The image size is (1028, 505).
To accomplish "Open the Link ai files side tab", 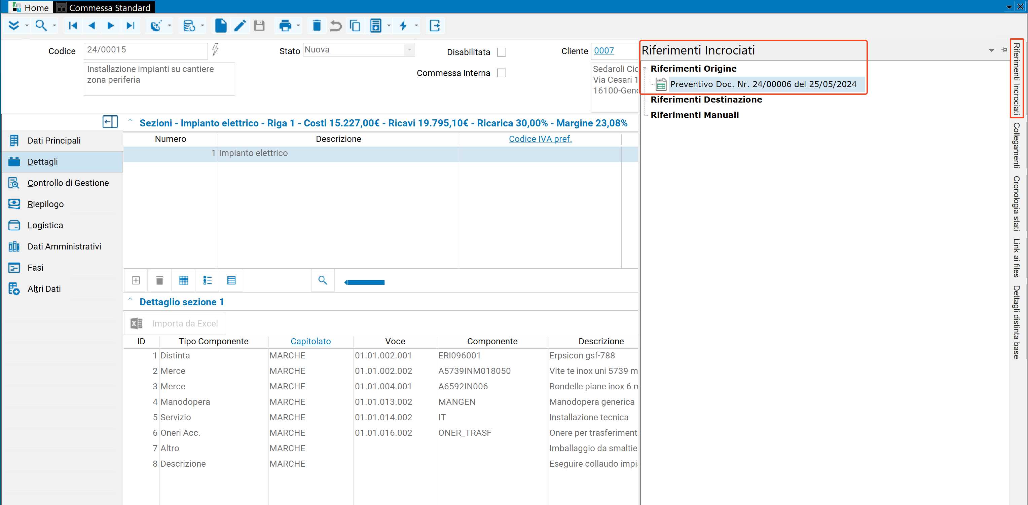I will [1017, 258].
